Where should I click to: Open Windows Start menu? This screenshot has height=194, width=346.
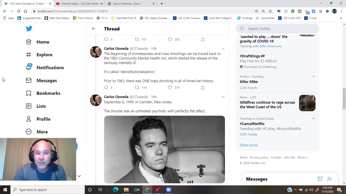pos(5,190)
